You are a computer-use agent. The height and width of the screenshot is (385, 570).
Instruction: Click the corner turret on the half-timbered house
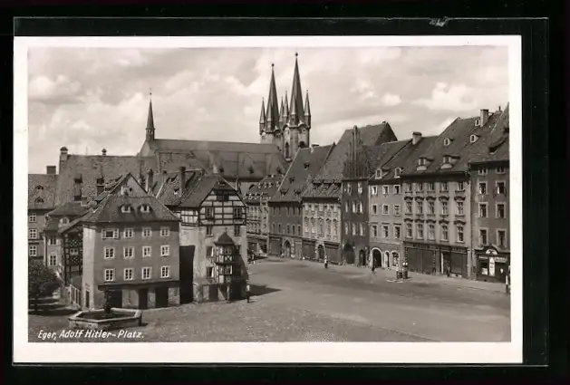[224, 258]
